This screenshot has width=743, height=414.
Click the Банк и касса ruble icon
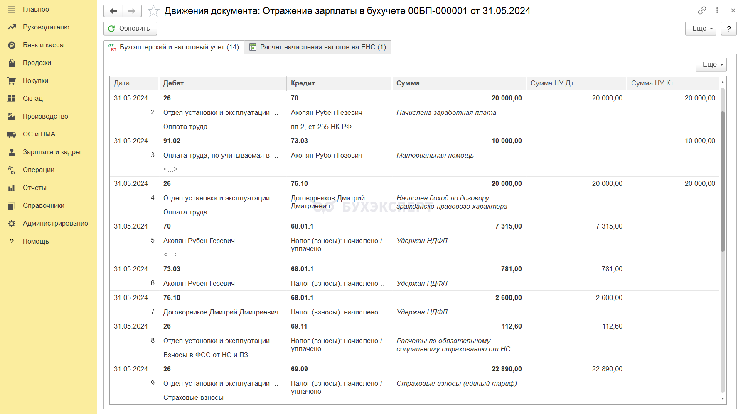point(12,45)
